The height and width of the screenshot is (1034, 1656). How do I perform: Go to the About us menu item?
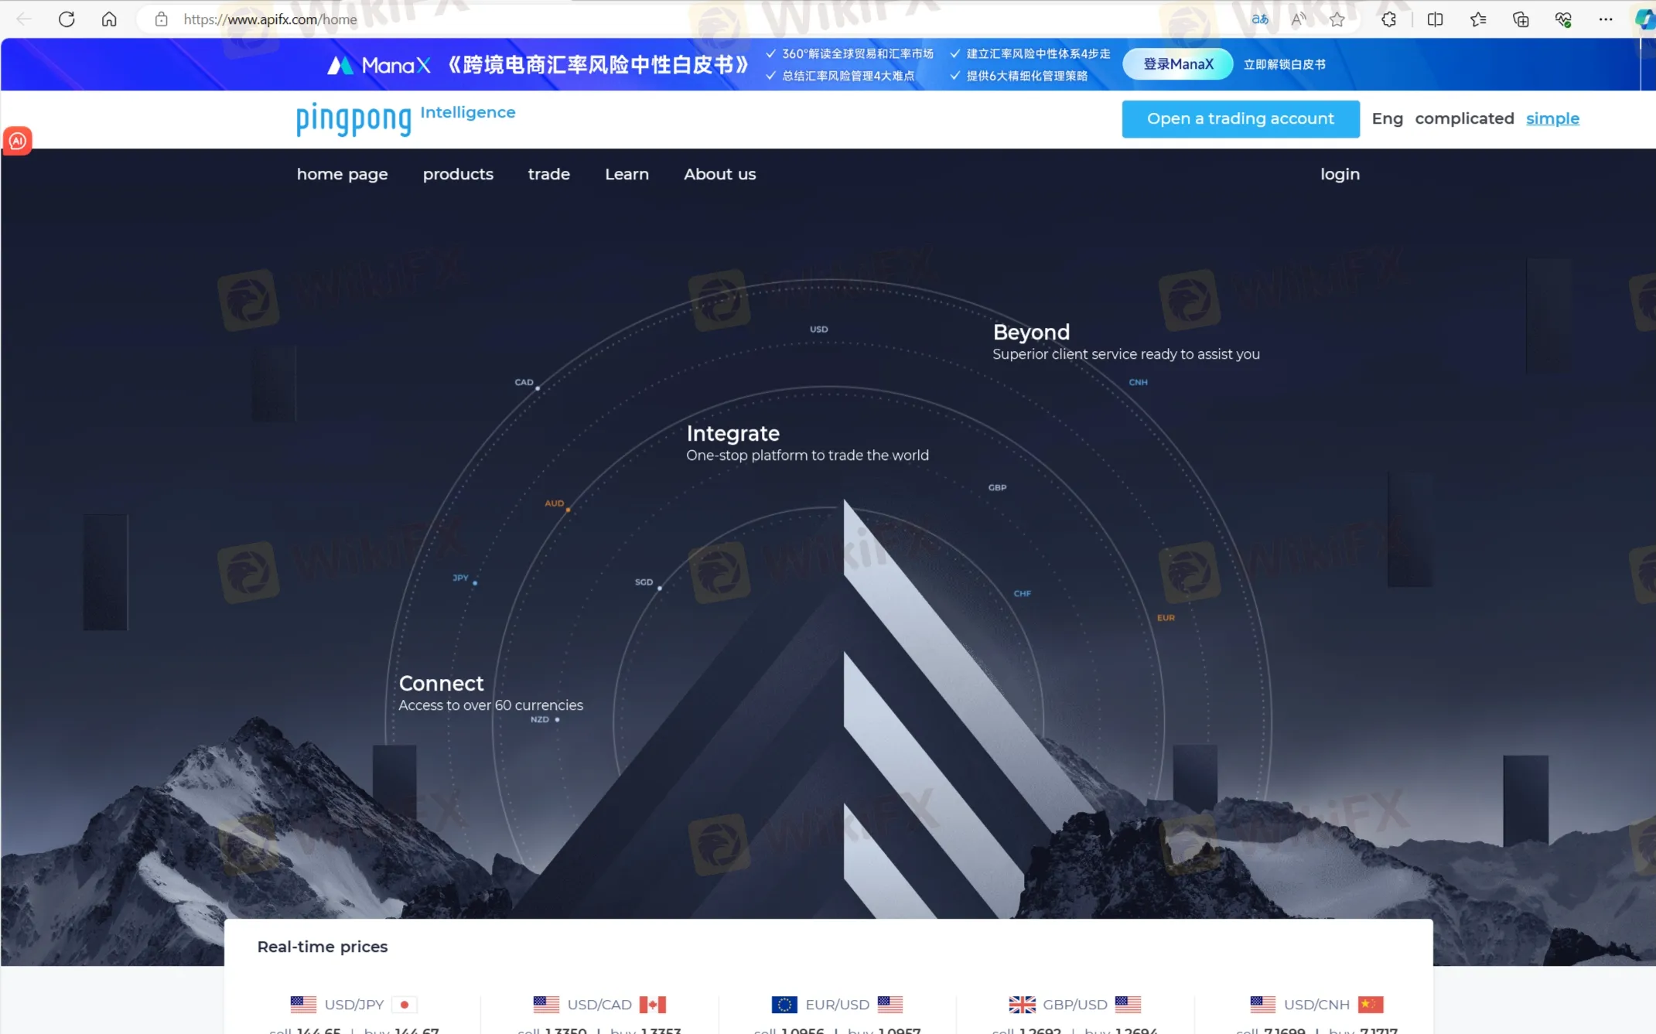click(x=719, y=174)
